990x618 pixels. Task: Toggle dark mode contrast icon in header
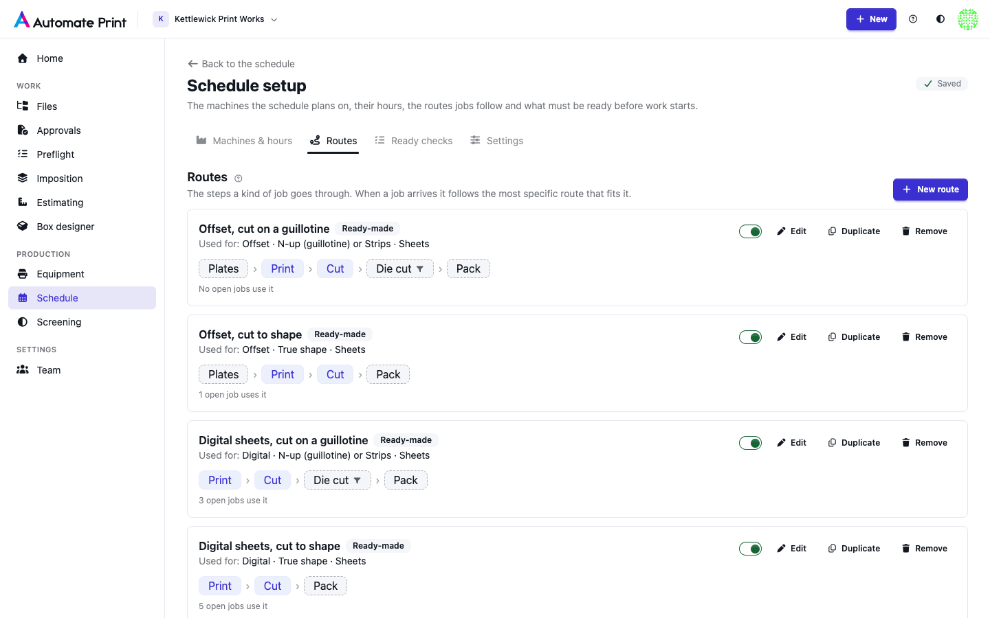(x=940, y=19)
